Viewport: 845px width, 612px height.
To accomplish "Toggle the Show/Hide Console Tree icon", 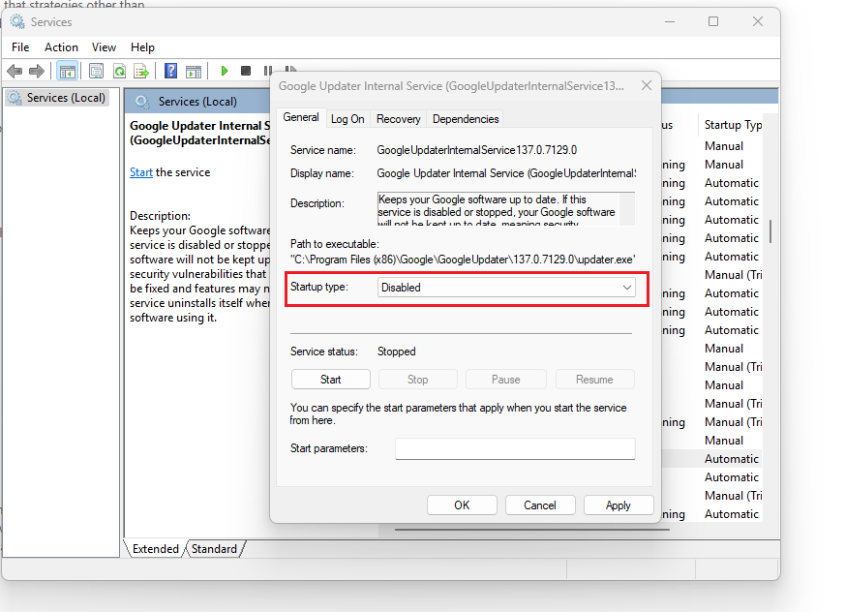I will [68, 71].
